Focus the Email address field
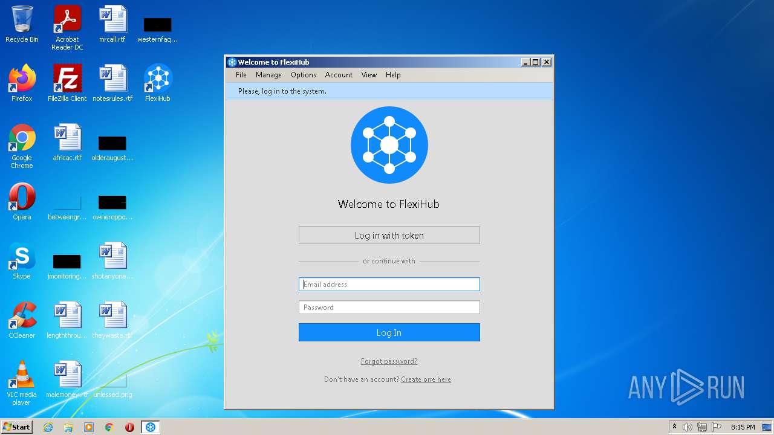 (x=389, y=284)
